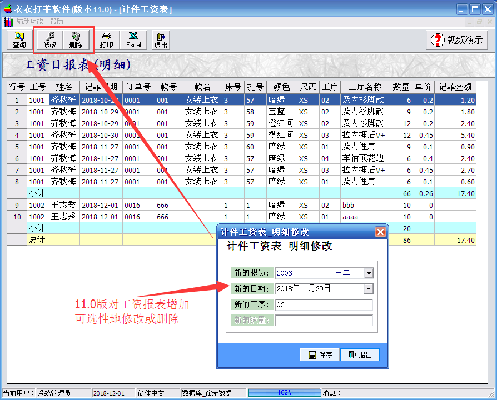
Task: Click the 保存 (Save) button in dialog
Action: [x=320, y=355]
